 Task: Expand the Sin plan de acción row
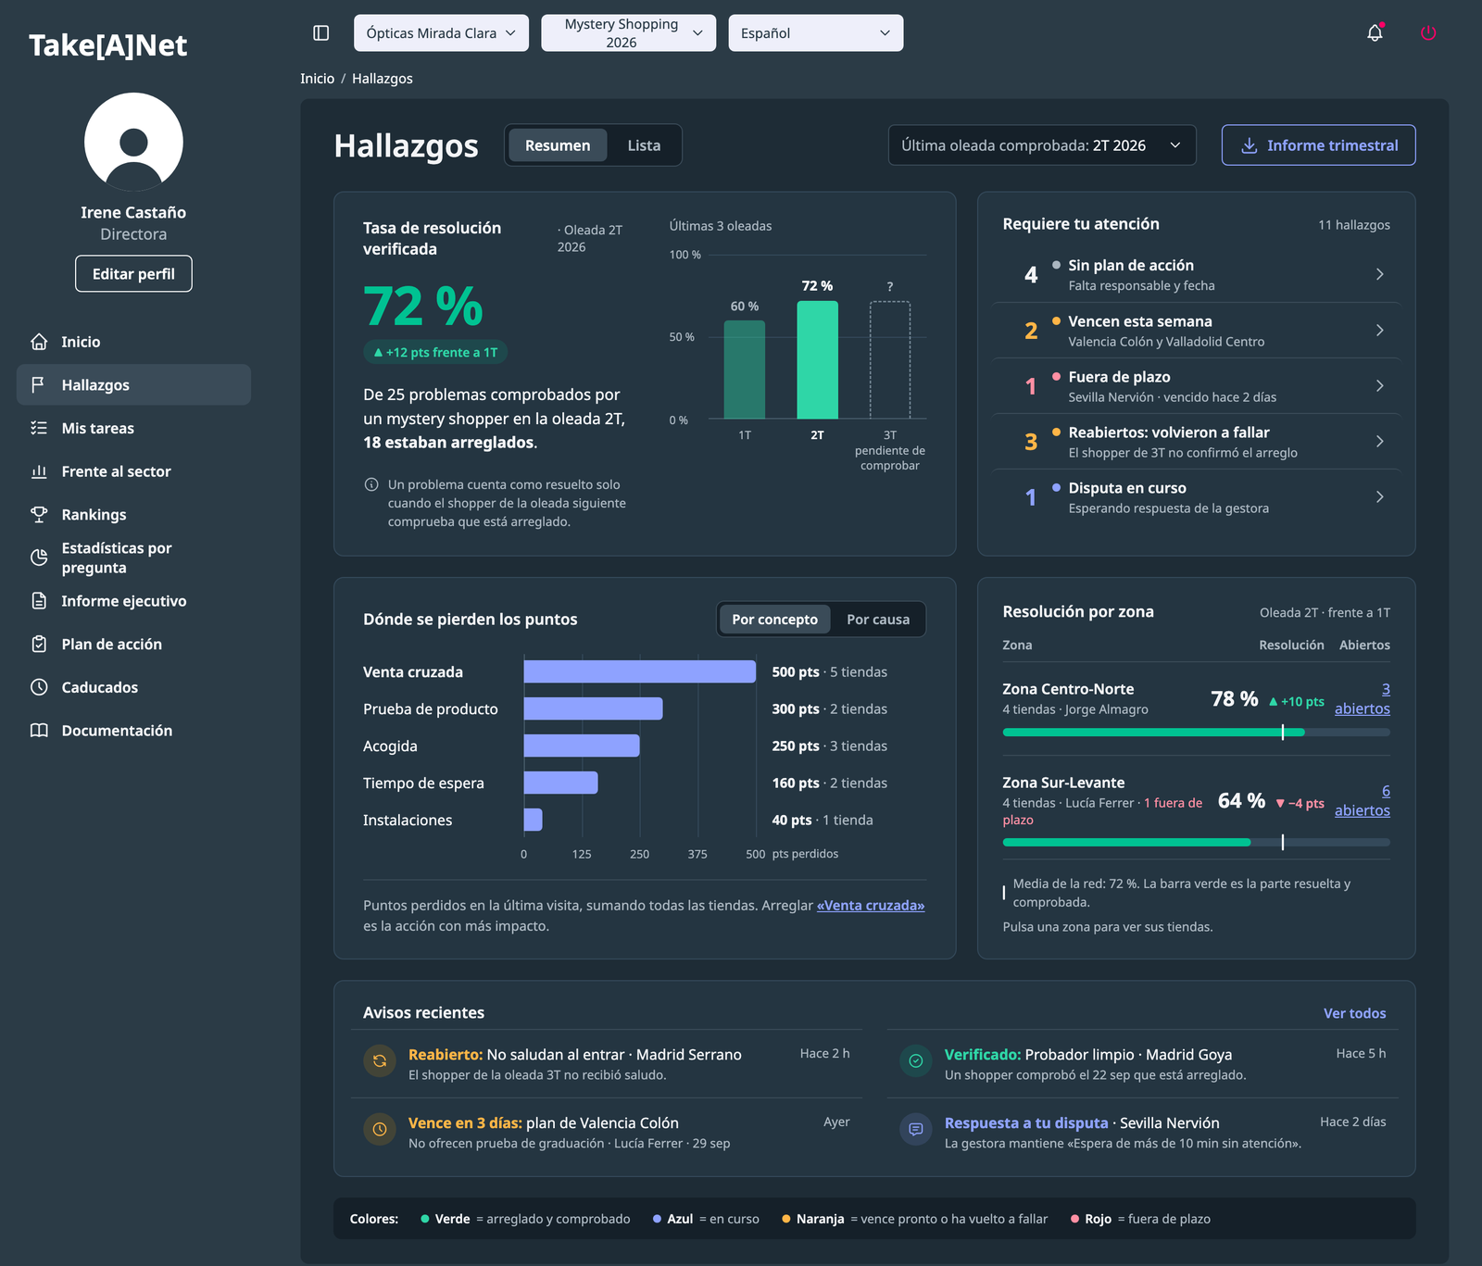pos(1196,274)
